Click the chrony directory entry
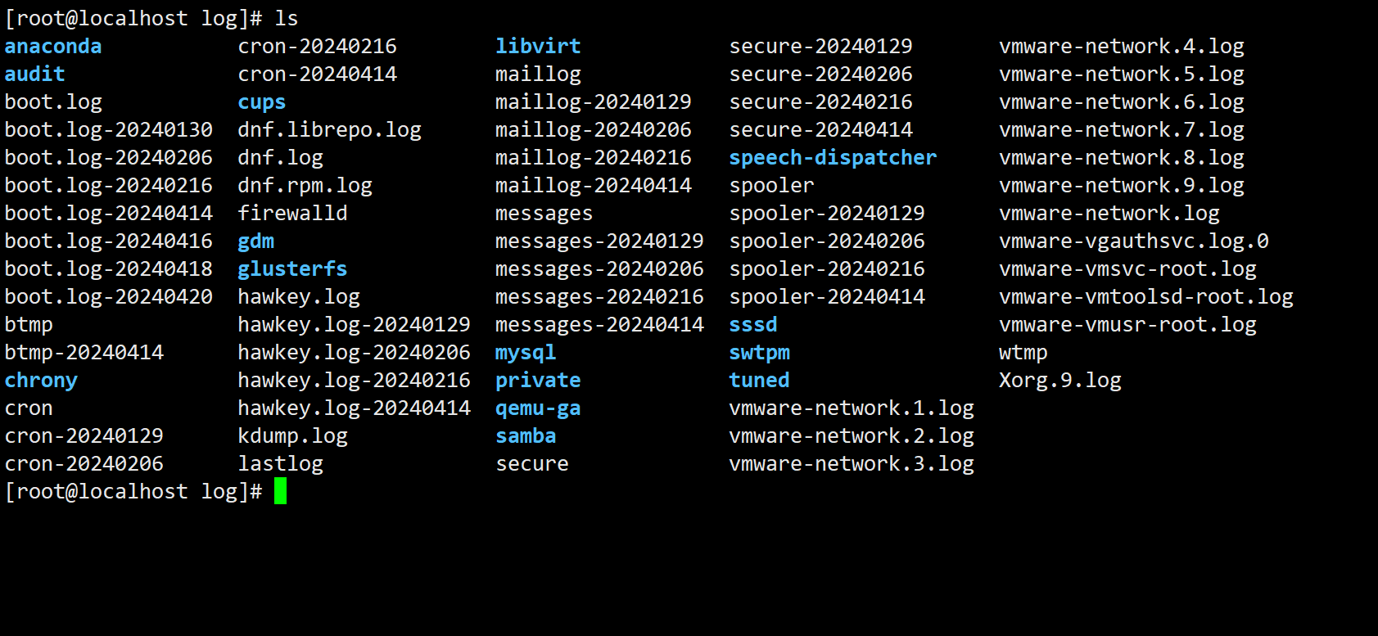The image size is (1378, 636). 41,381
